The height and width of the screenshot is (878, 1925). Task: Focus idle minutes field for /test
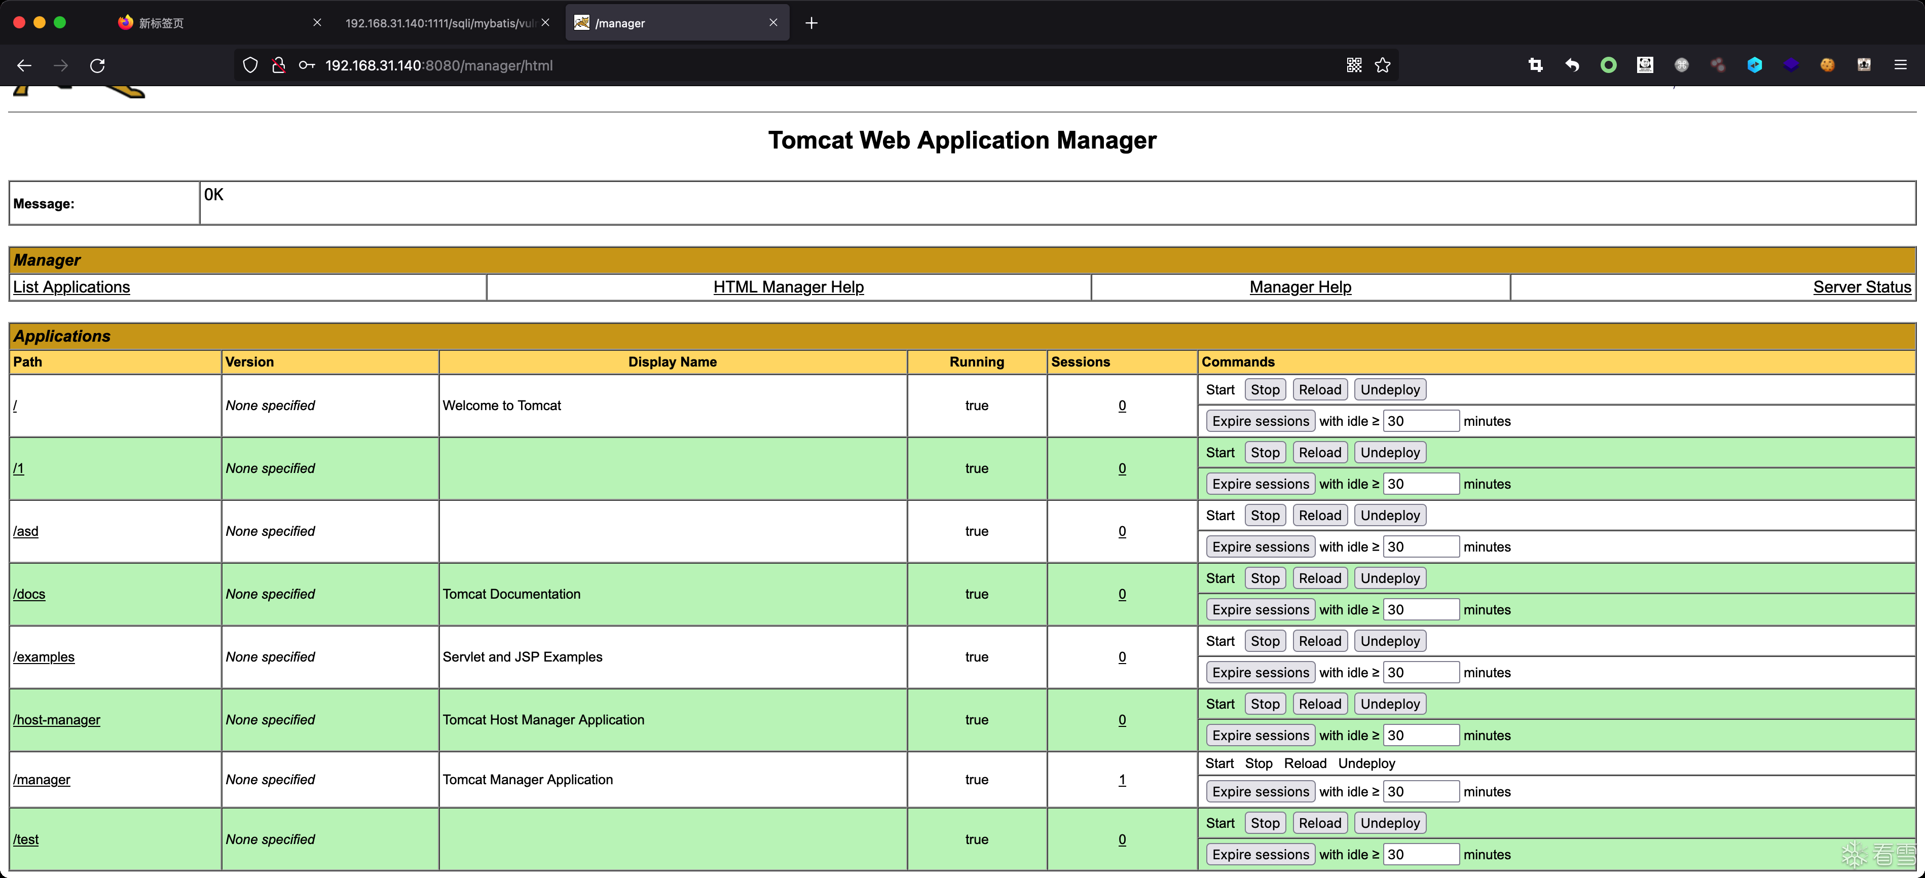(x=1420, y=854)
